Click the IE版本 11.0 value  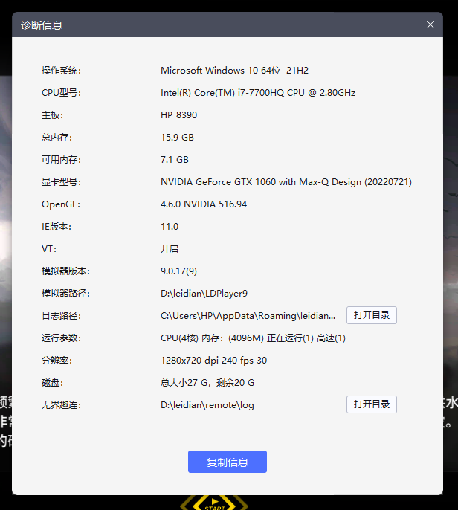(x=170, y=227)
